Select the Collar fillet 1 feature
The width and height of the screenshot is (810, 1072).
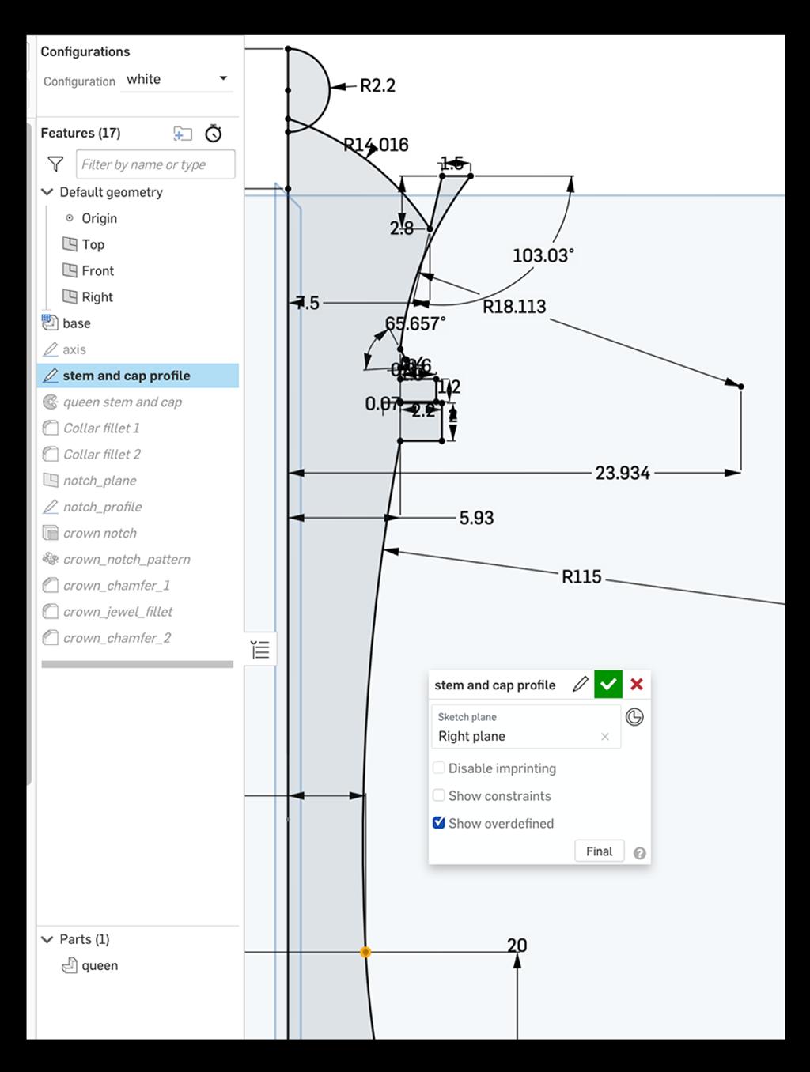click(x=102, y=428)
